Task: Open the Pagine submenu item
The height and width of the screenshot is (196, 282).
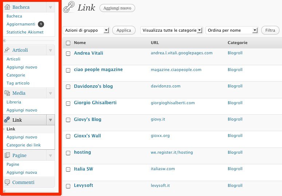Action: coord(13,164)
